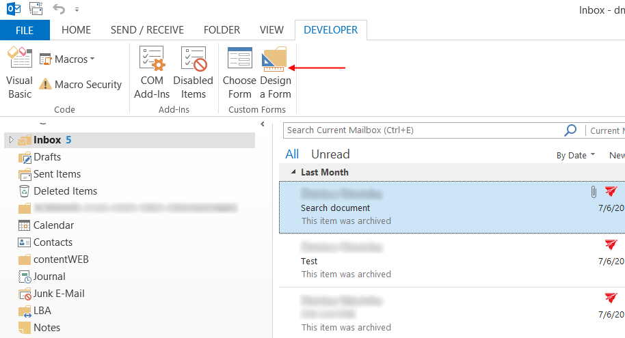
Task: Open COM Add-Ins dialog
Action: point(152,72)
